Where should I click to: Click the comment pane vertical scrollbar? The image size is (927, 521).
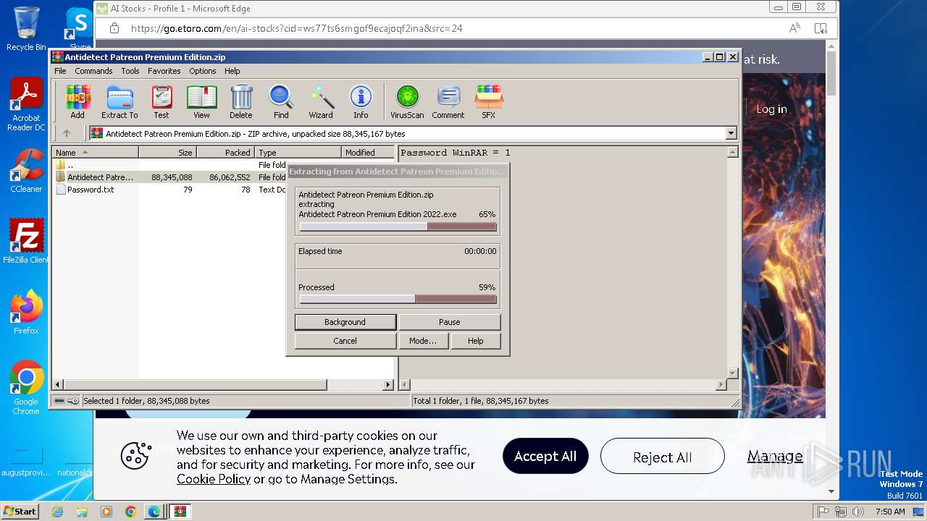(732, 263)
